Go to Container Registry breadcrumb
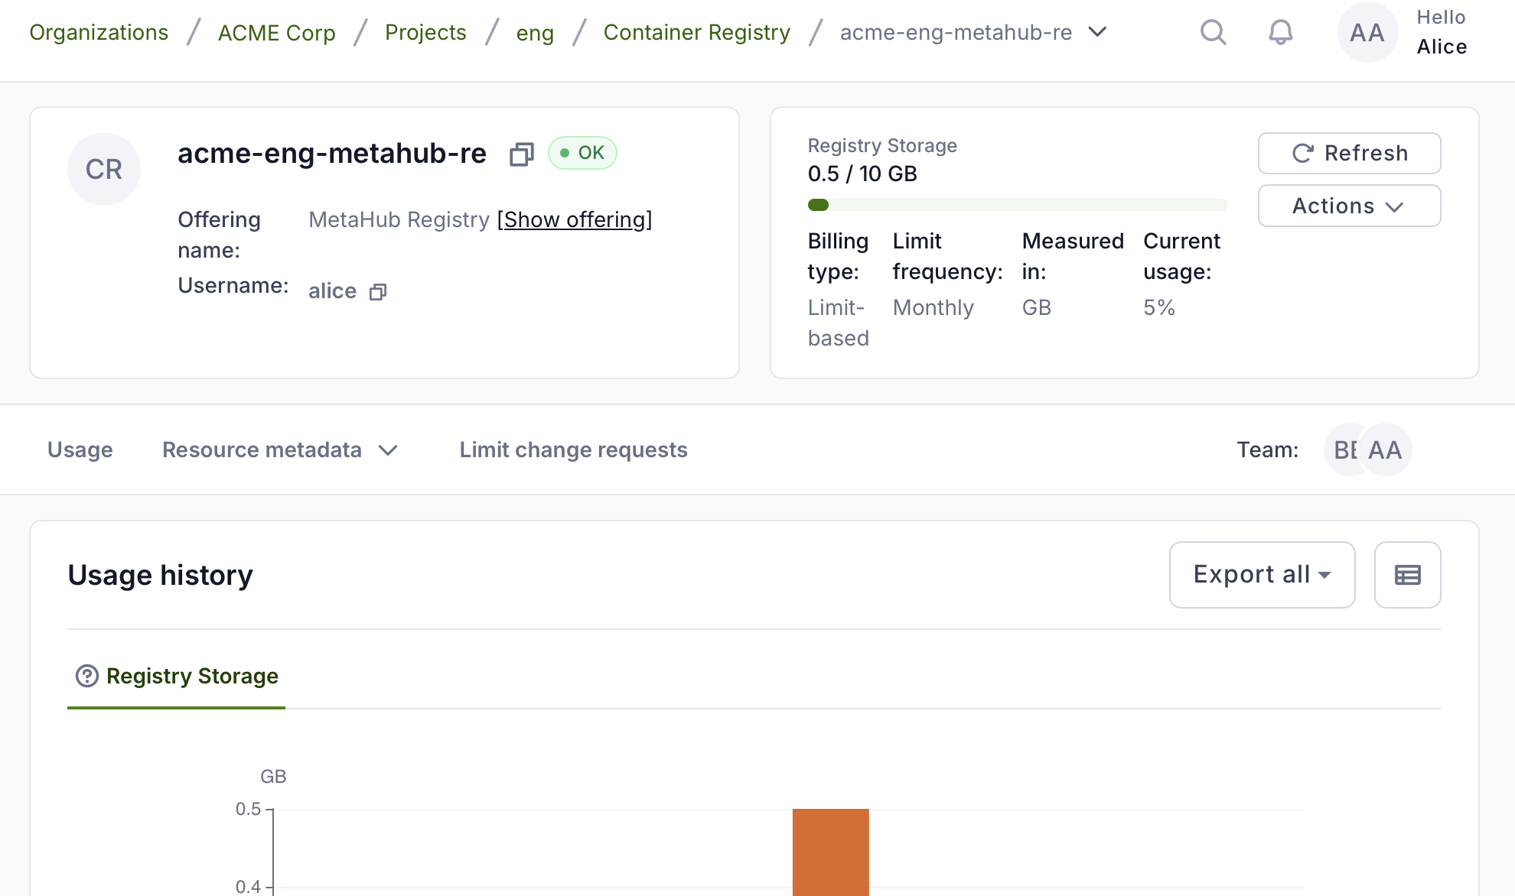Image resolution: width=1515 pixels, height=896 pixels. (x=697, y=32)
